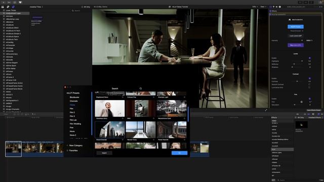This screenshot has width=324, height=182.
Task: Adjust the Contrast slider
Action: [x=297, y=81]
